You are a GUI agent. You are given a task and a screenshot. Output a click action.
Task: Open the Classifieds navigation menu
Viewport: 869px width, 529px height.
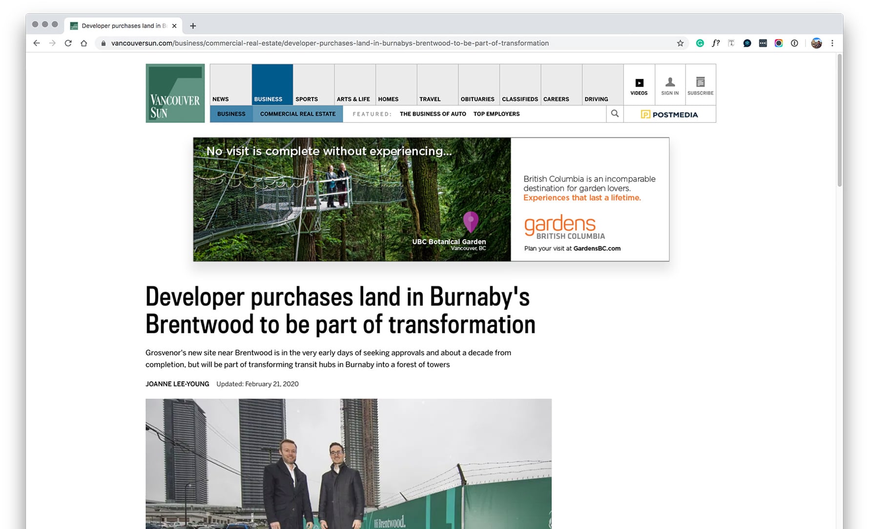(520, 99)
